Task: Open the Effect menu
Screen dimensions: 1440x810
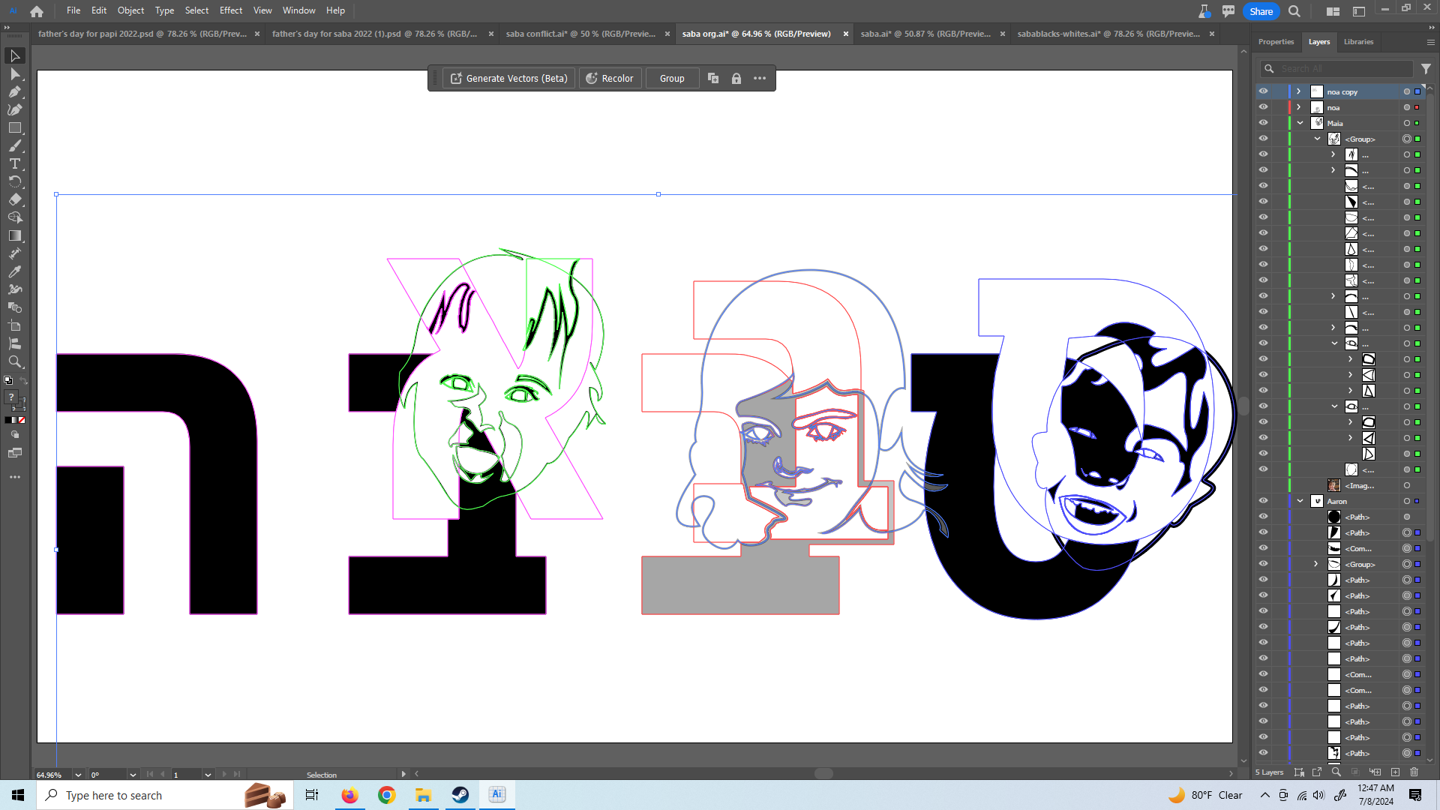Action: click(x=231, y=10)
